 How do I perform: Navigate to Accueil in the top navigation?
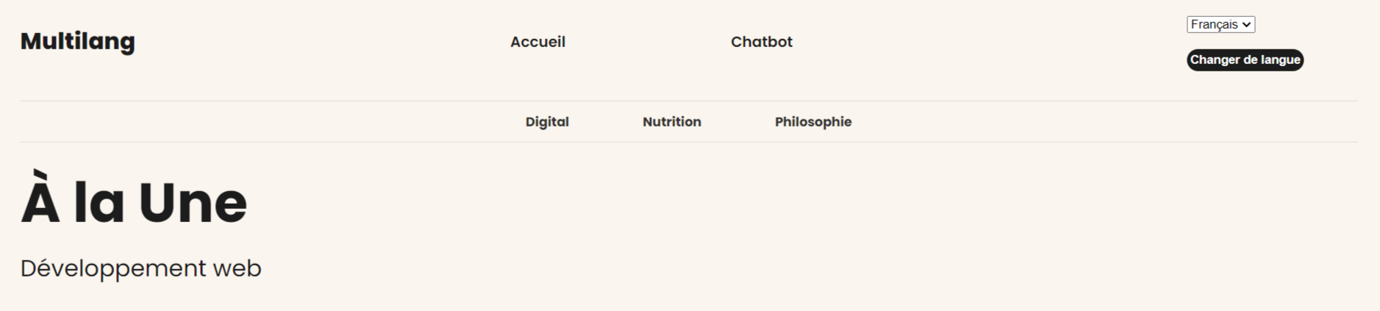[x=537, y=42]
